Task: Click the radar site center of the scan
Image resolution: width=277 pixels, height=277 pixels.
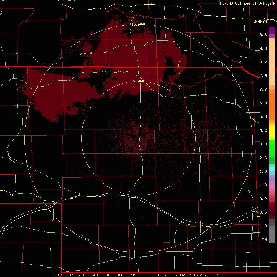Action: click(138, 138)
